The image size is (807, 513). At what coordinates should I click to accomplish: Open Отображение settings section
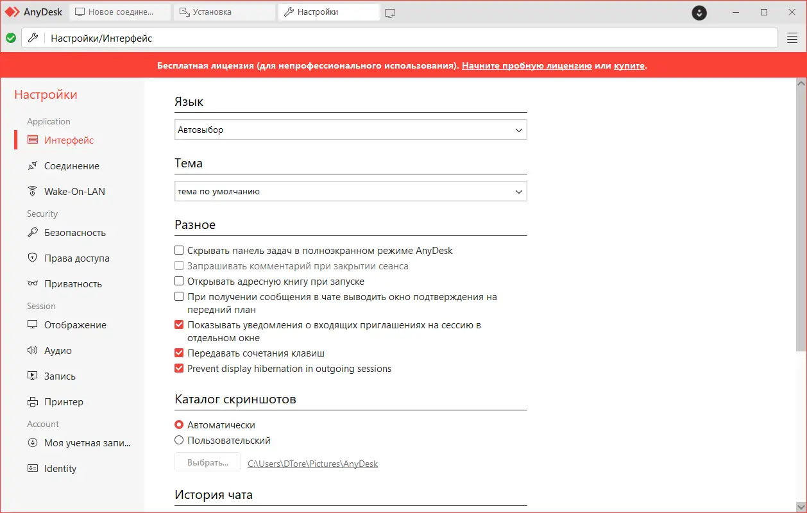[x=75, y=324]
